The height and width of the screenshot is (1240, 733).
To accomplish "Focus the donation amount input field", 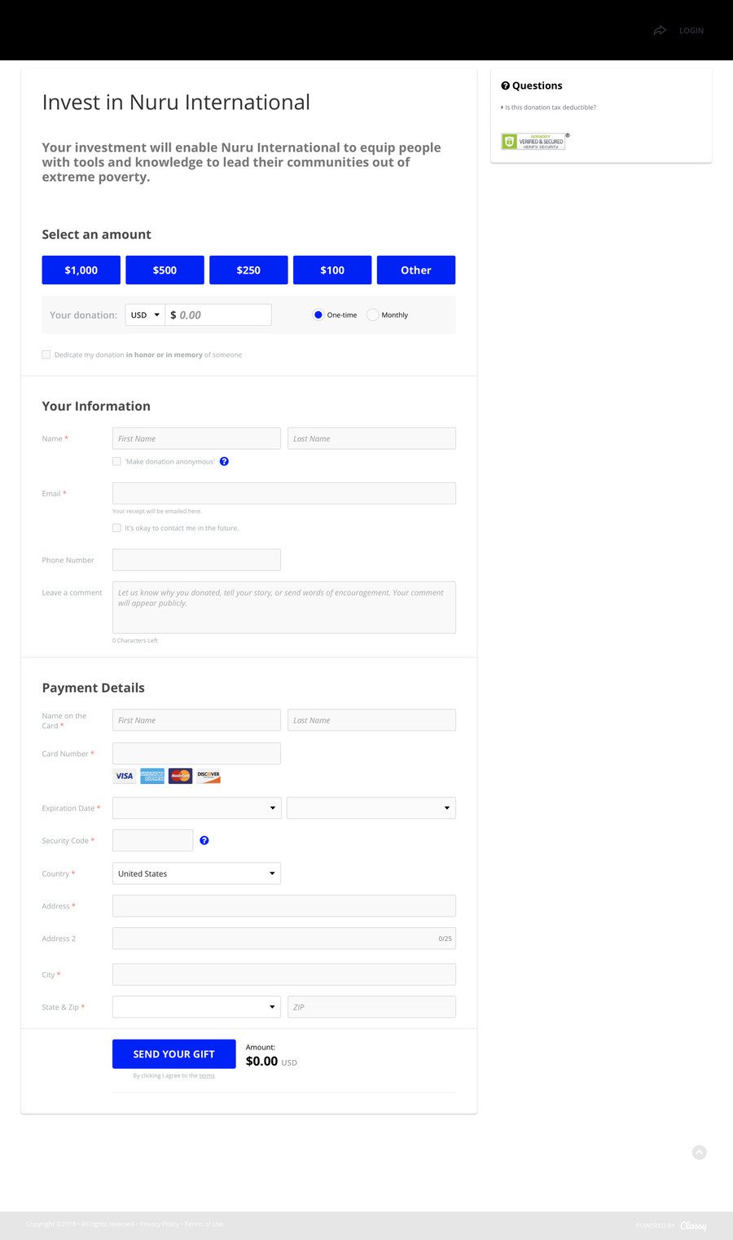I will pos(218,314).
